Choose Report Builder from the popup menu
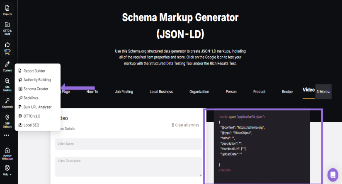The image size is (342, 184). [x=34, y=71]
